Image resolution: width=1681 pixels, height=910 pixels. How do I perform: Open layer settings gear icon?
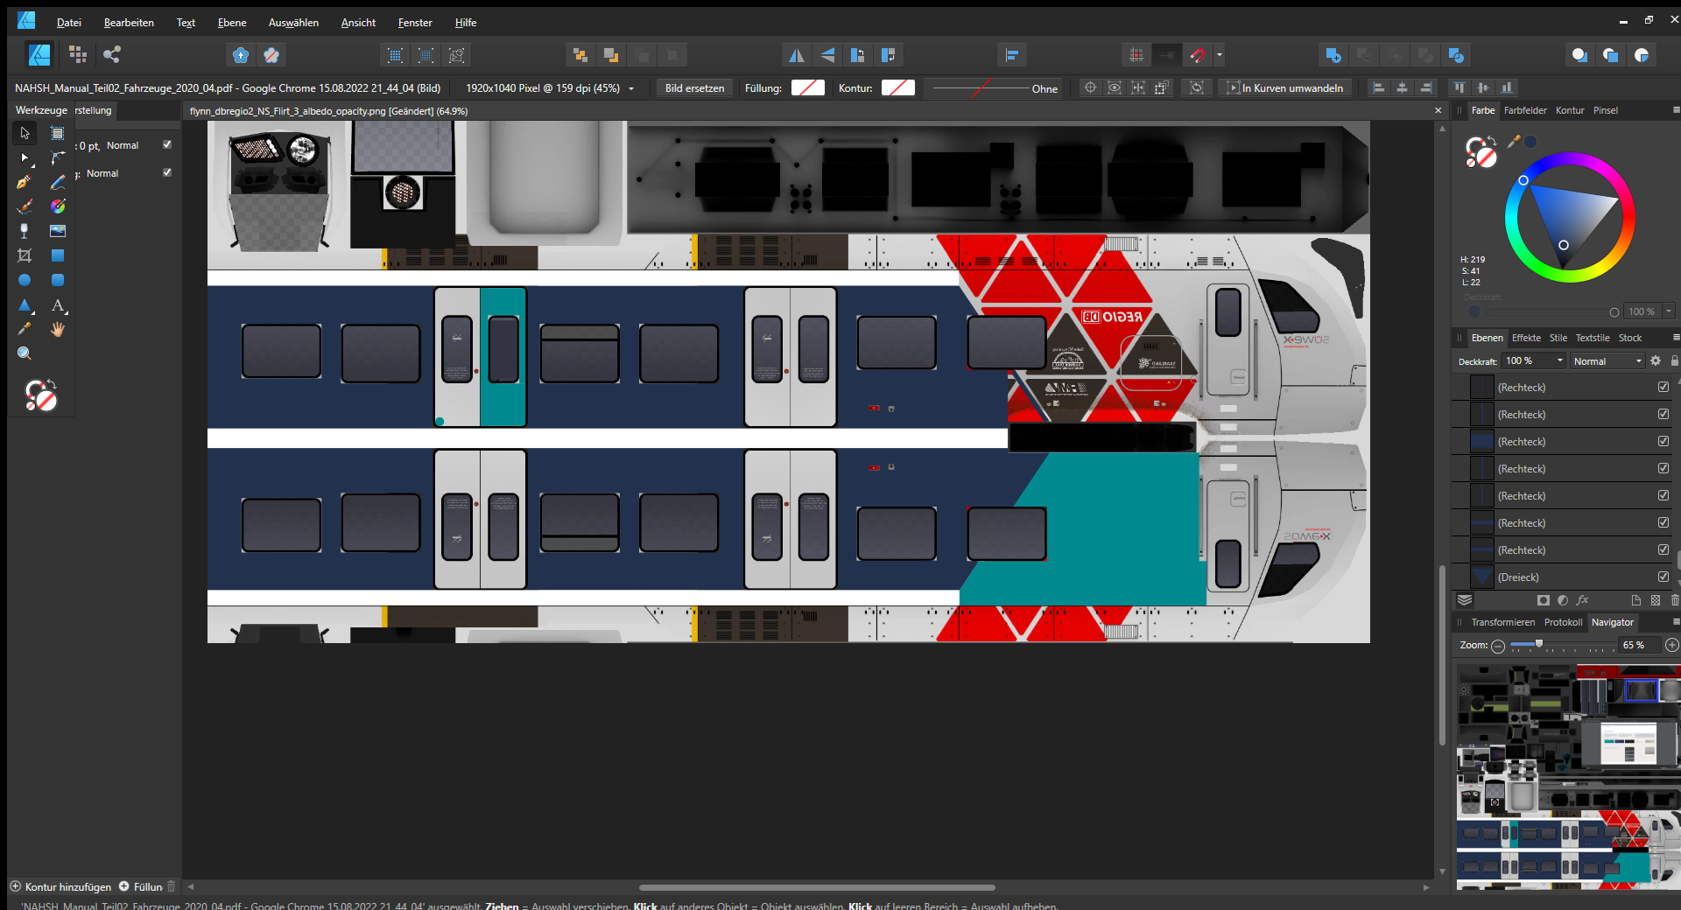click(x=1656, y=360)
